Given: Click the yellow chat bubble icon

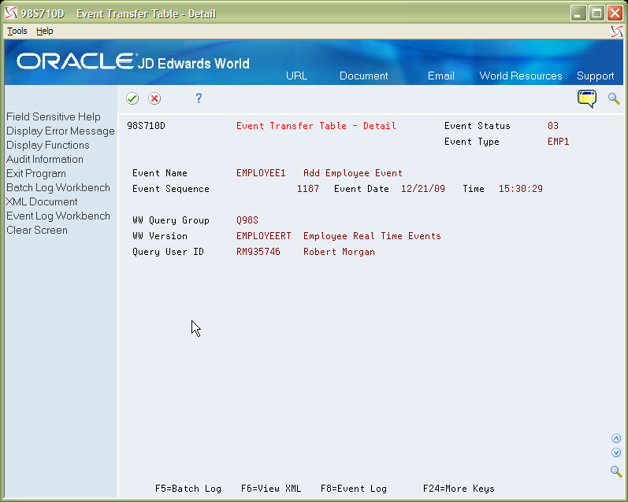Looking at the screenshot, I should tap(587, 99).
